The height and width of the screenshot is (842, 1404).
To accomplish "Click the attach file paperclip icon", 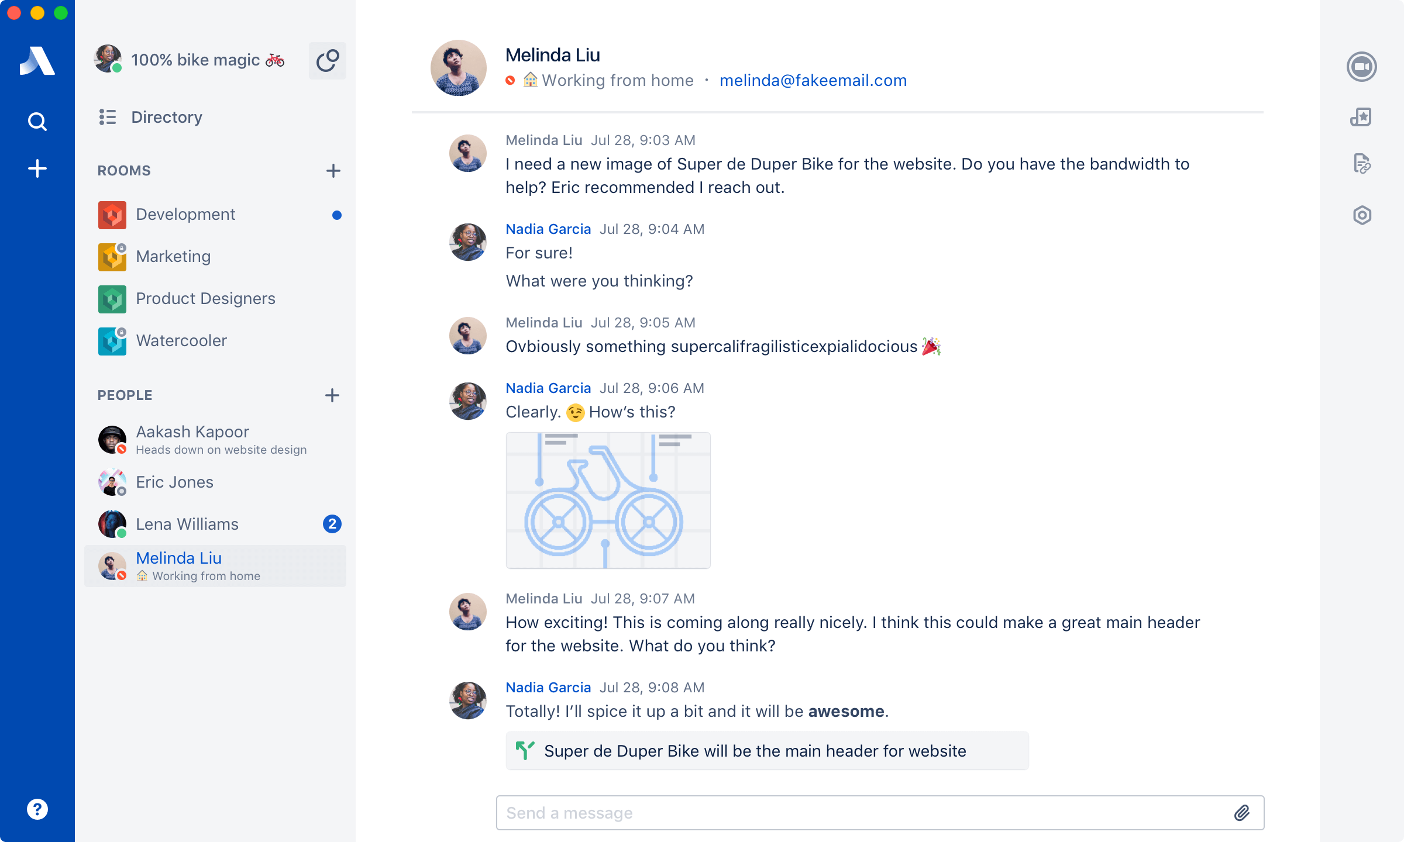I will pos(1242,813).
